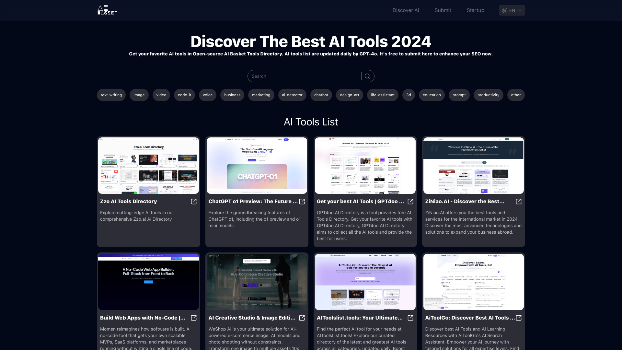This screenshot has height=350, width=622.
Task: Toggle the ai-detector filter tag
Action: 292,95
